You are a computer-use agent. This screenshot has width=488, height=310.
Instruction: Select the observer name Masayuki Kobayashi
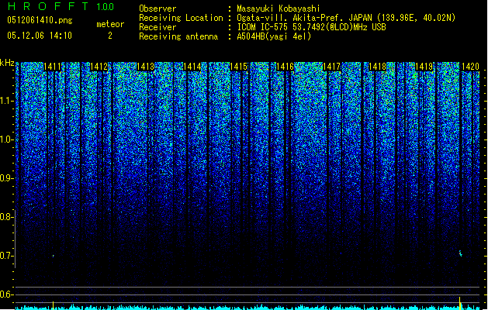[x=279, y=9]
